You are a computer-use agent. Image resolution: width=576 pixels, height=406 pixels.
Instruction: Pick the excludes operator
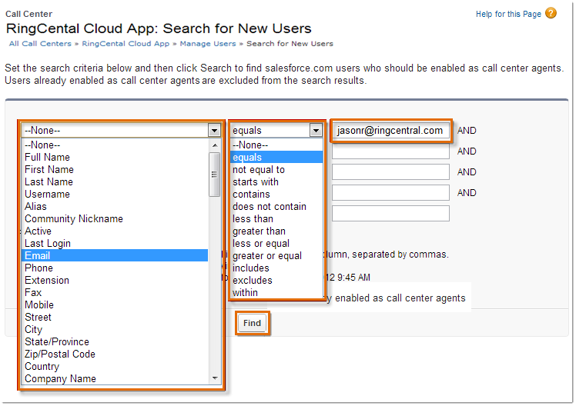(276, 280)
